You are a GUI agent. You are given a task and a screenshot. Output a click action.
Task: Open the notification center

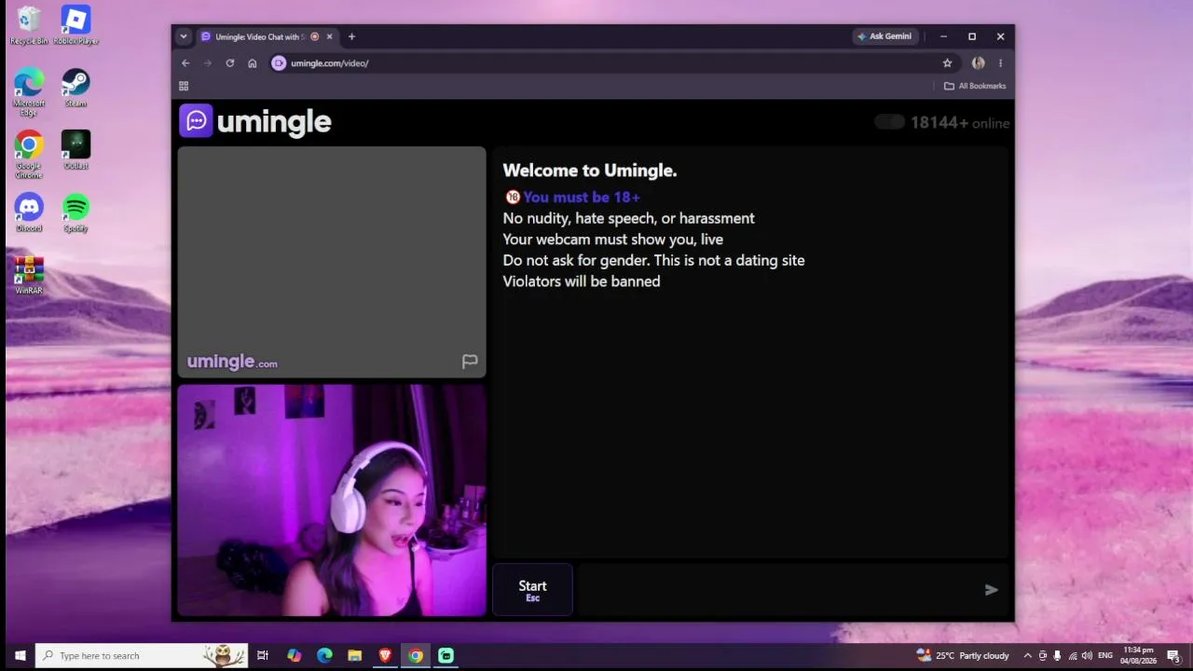pos(1174,656)
